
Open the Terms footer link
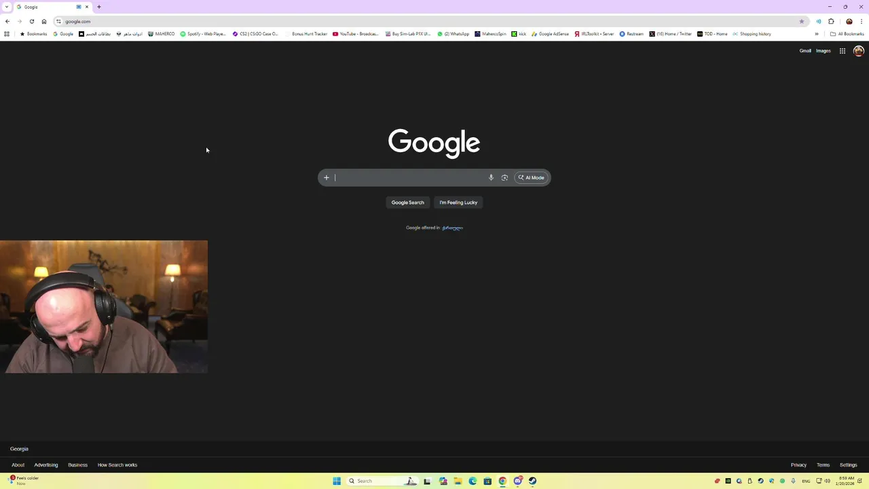point(823,465)
